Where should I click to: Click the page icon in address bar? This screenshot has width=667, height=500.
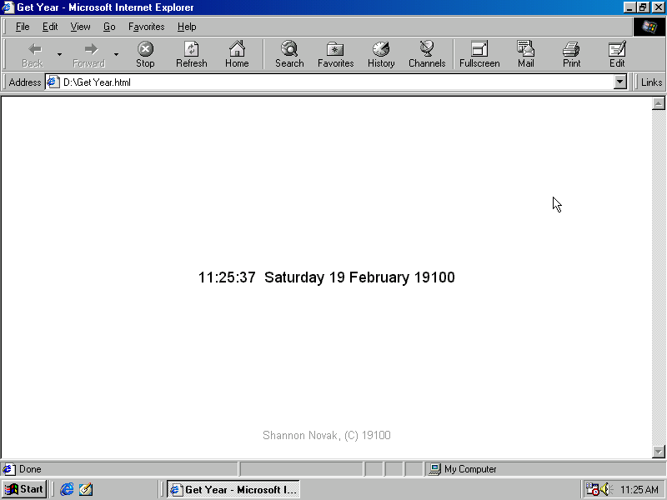tap(53, 82)
